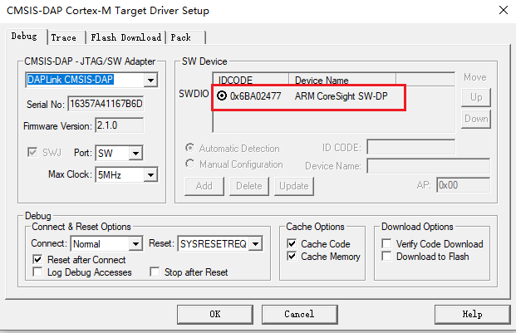Click the OK button
Viewport: 516px width, 333px height.
point(215,314)
